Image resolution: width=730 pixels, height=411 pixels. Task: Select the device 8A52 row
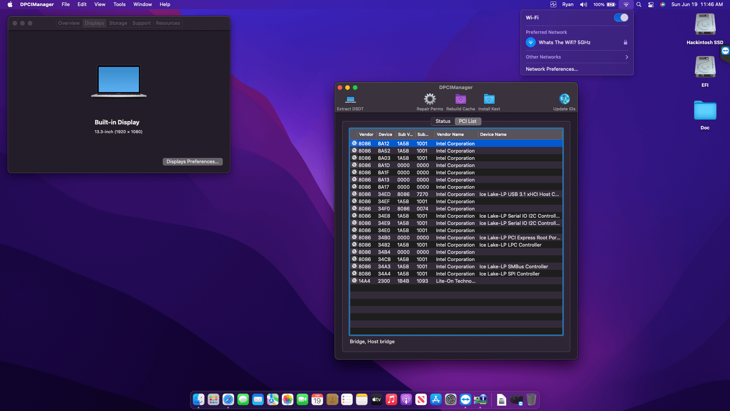456,151
